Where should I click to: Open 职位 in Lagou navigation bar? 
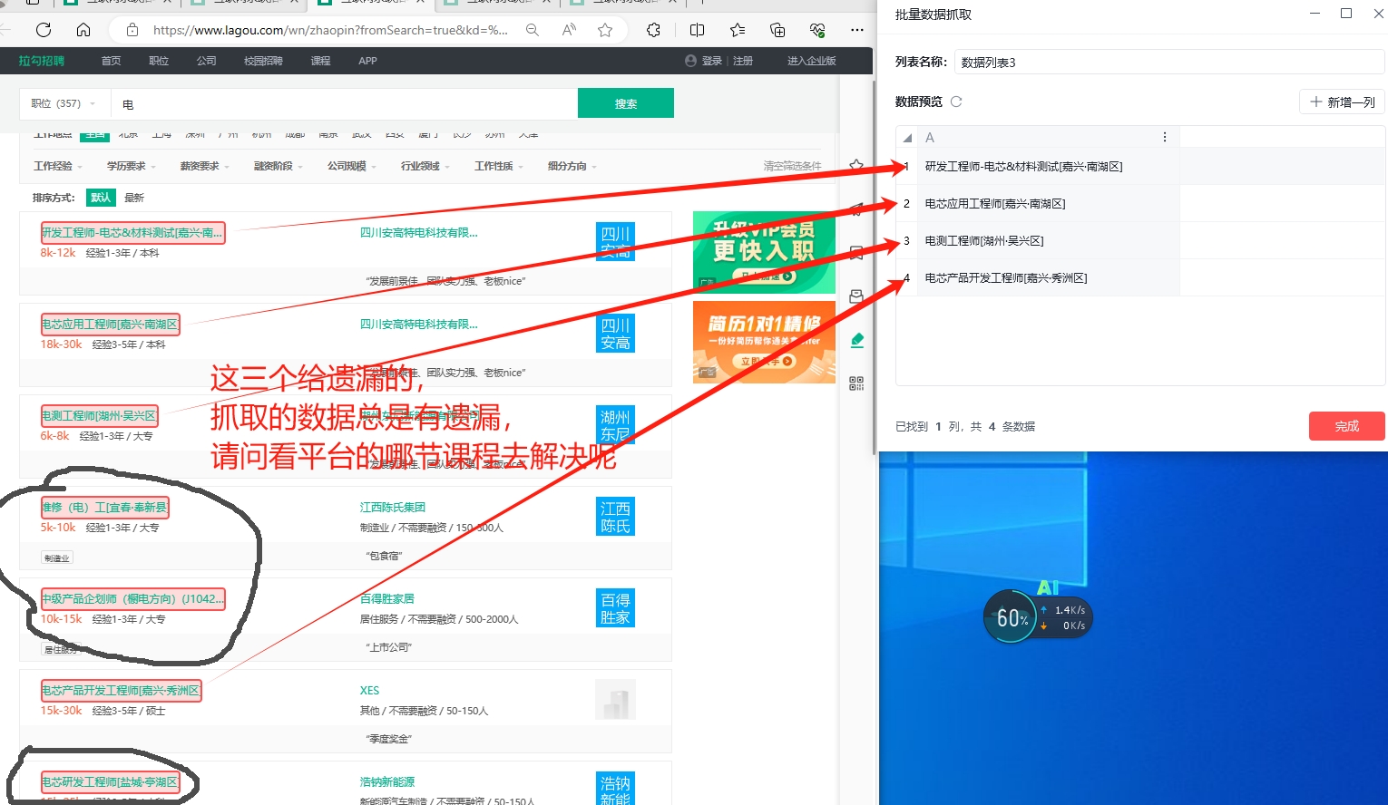point(159,61)
